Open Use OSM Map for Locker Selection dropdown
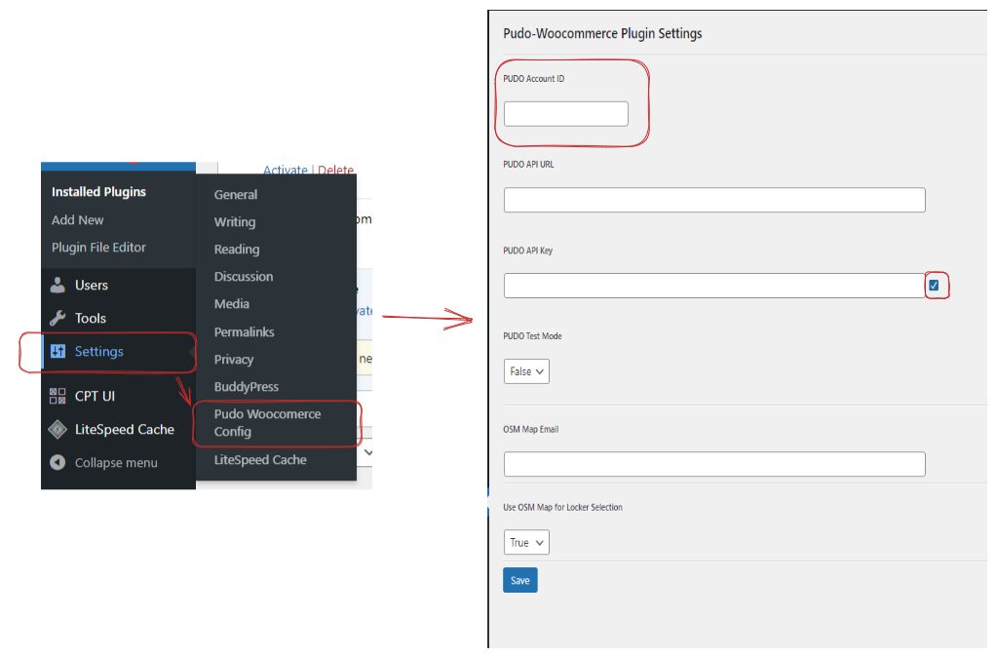This screenshot has width=997, height=657. 526,543
